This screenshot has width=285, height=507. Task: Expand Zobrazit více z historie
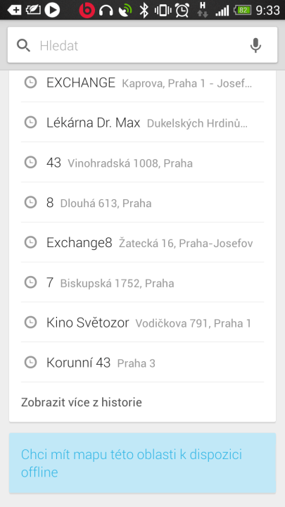pyautogui.click(x=82, y=402)
